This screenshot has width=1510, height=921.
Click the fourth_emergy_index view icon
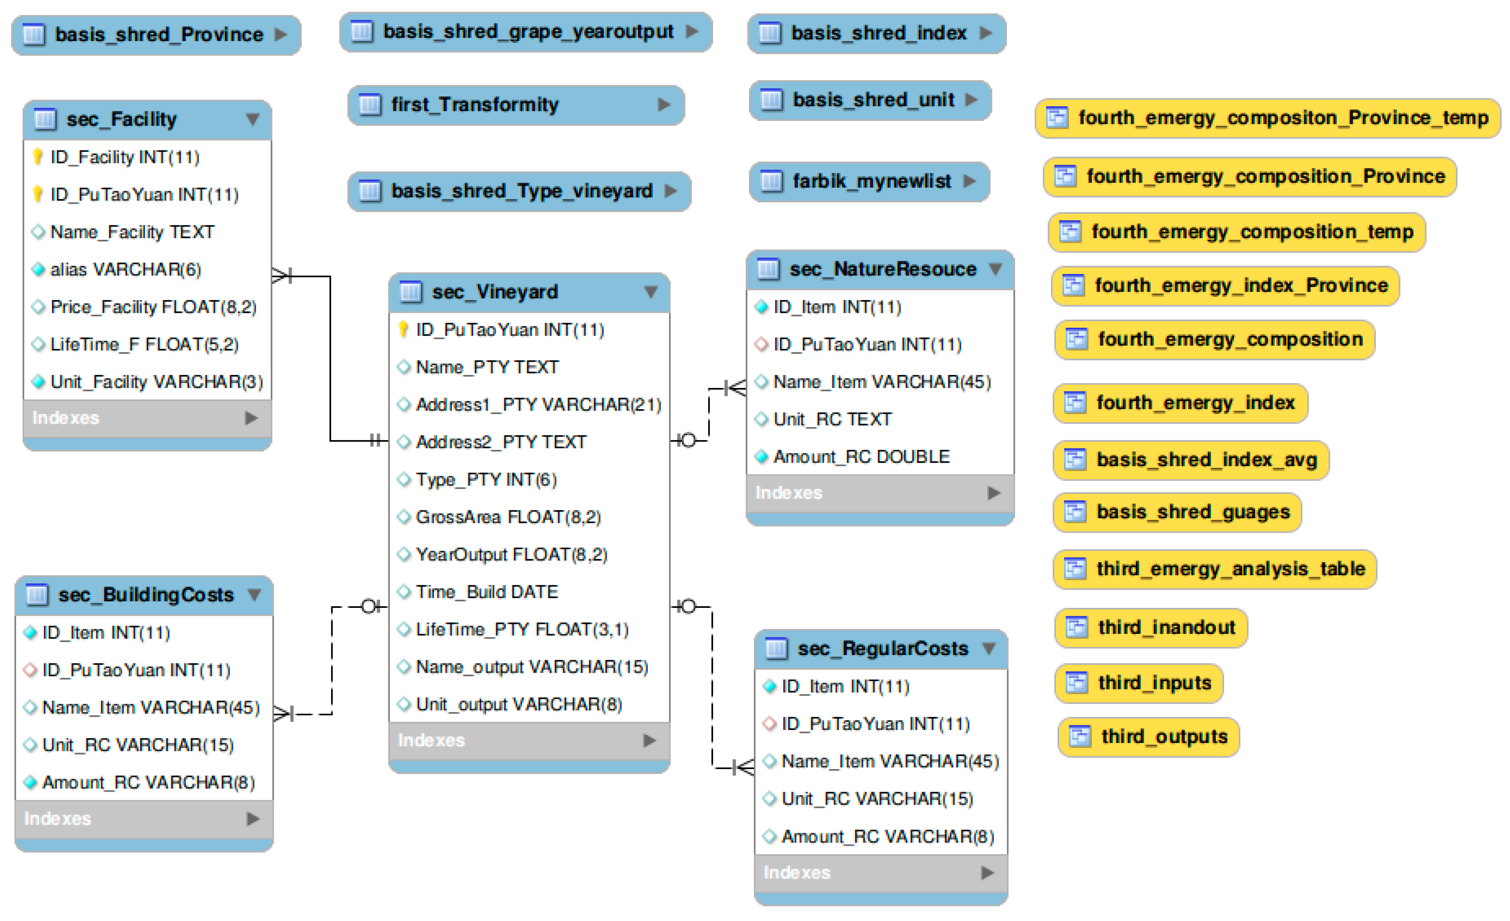1075,403
